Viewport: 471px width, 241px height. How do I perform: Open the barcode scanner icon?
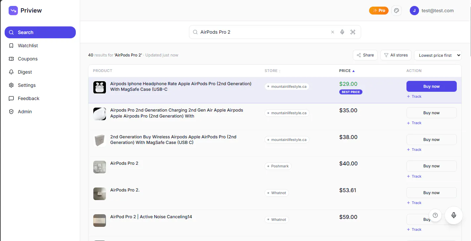coord(353,32)
